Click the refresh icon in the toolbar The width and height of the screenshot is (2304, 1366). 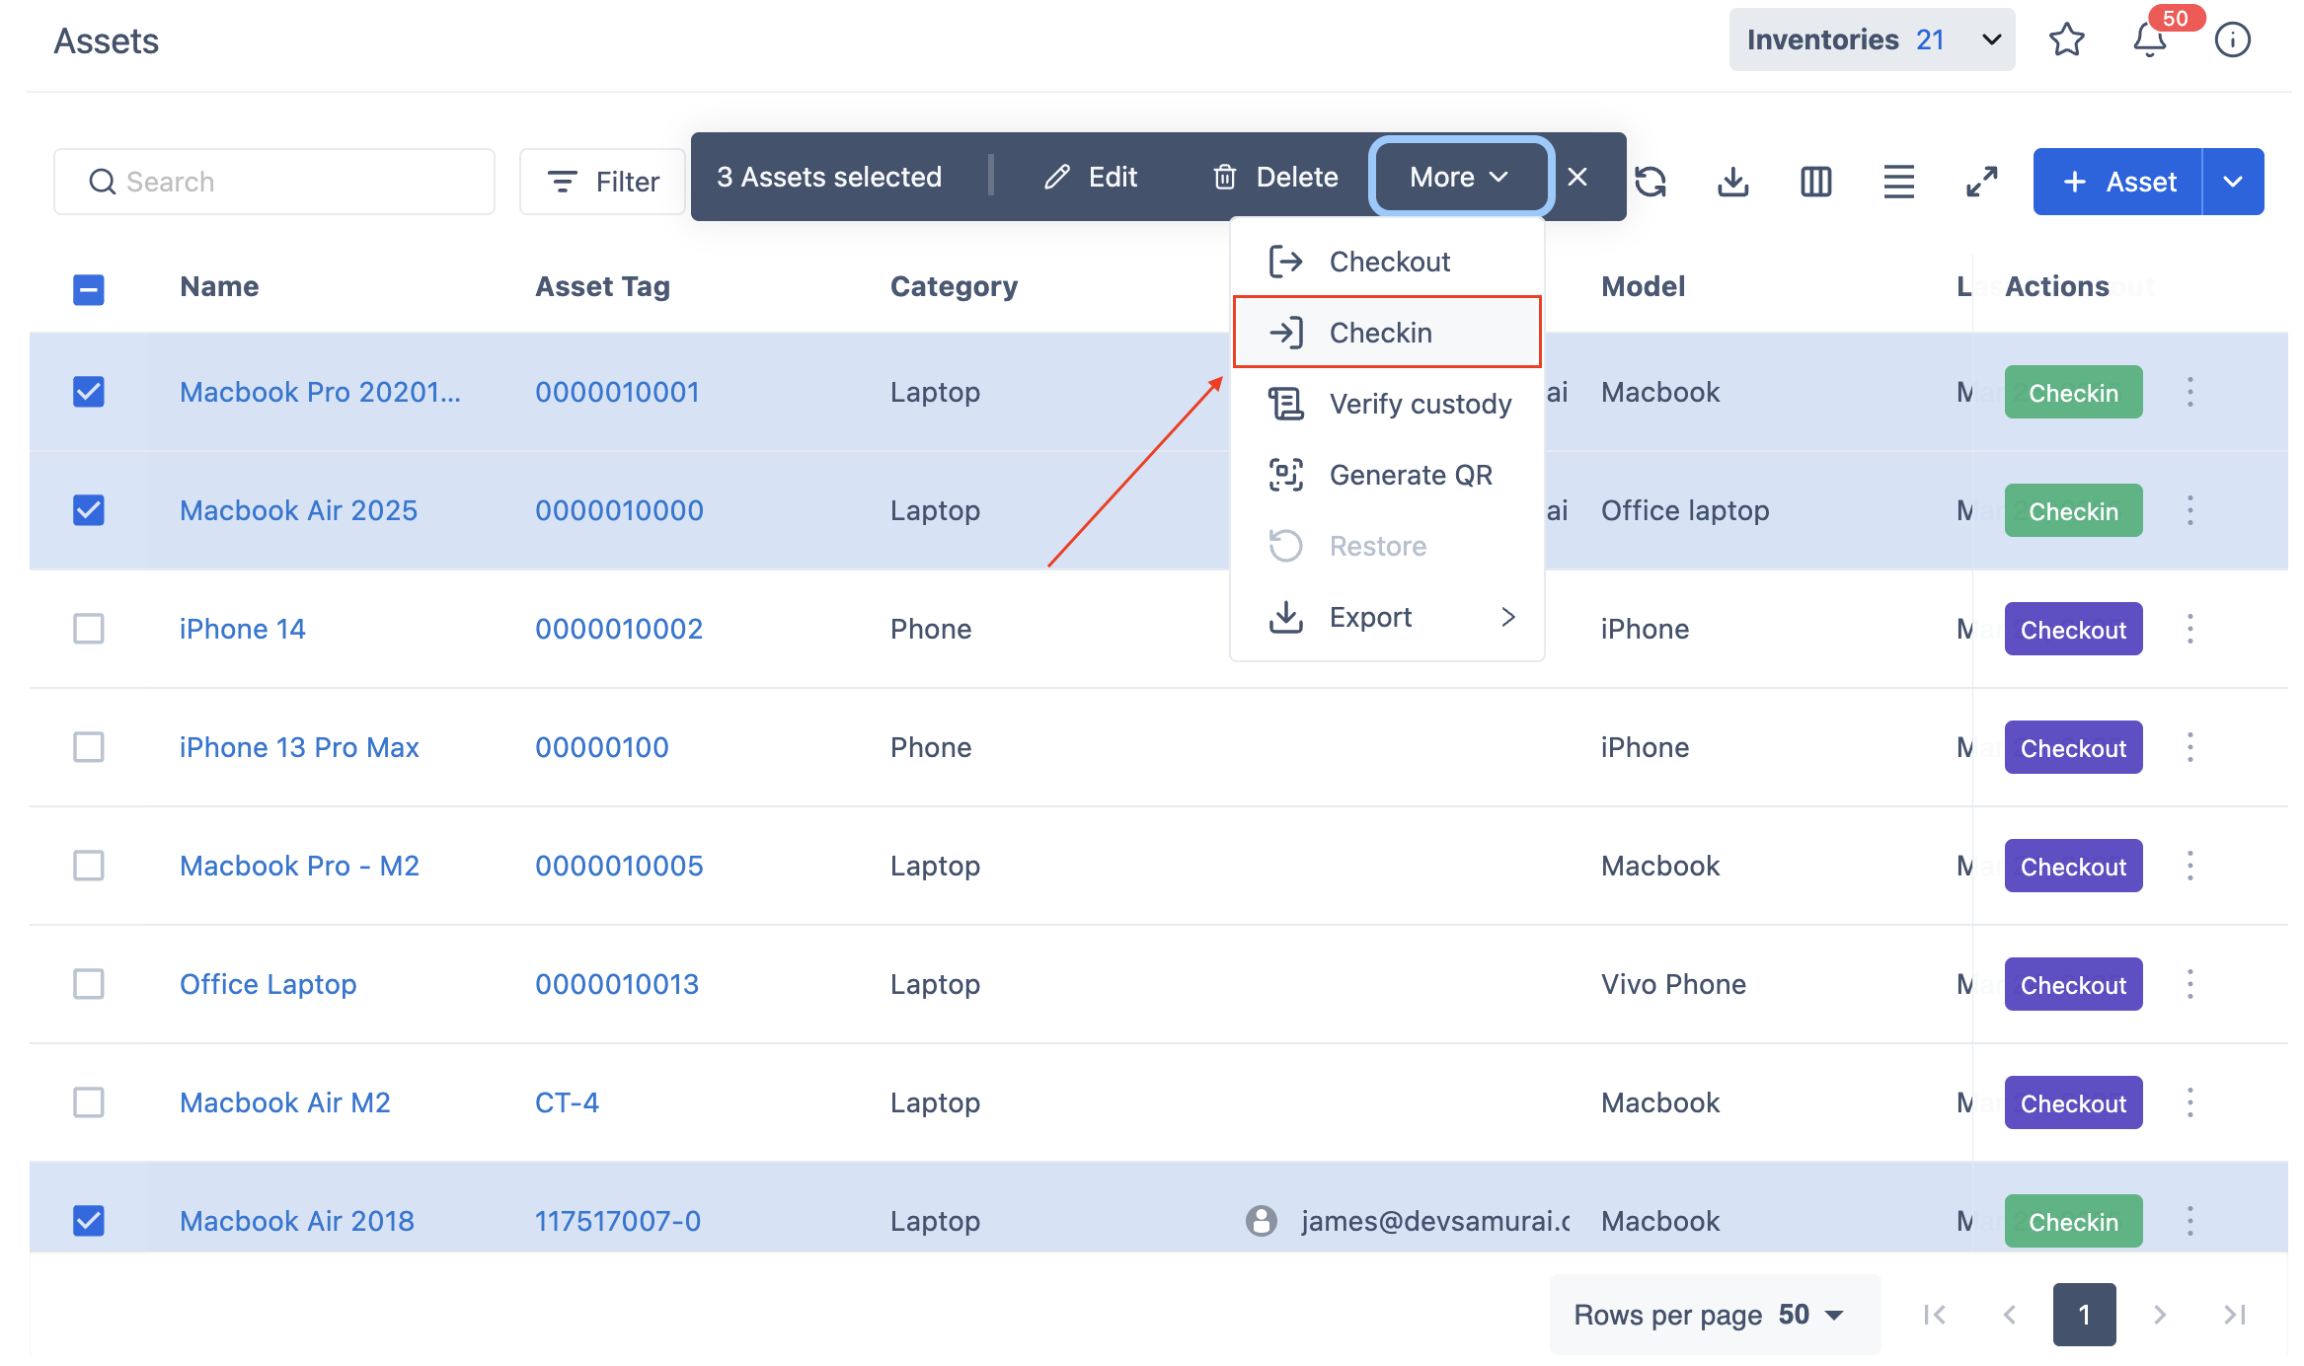1651,182
